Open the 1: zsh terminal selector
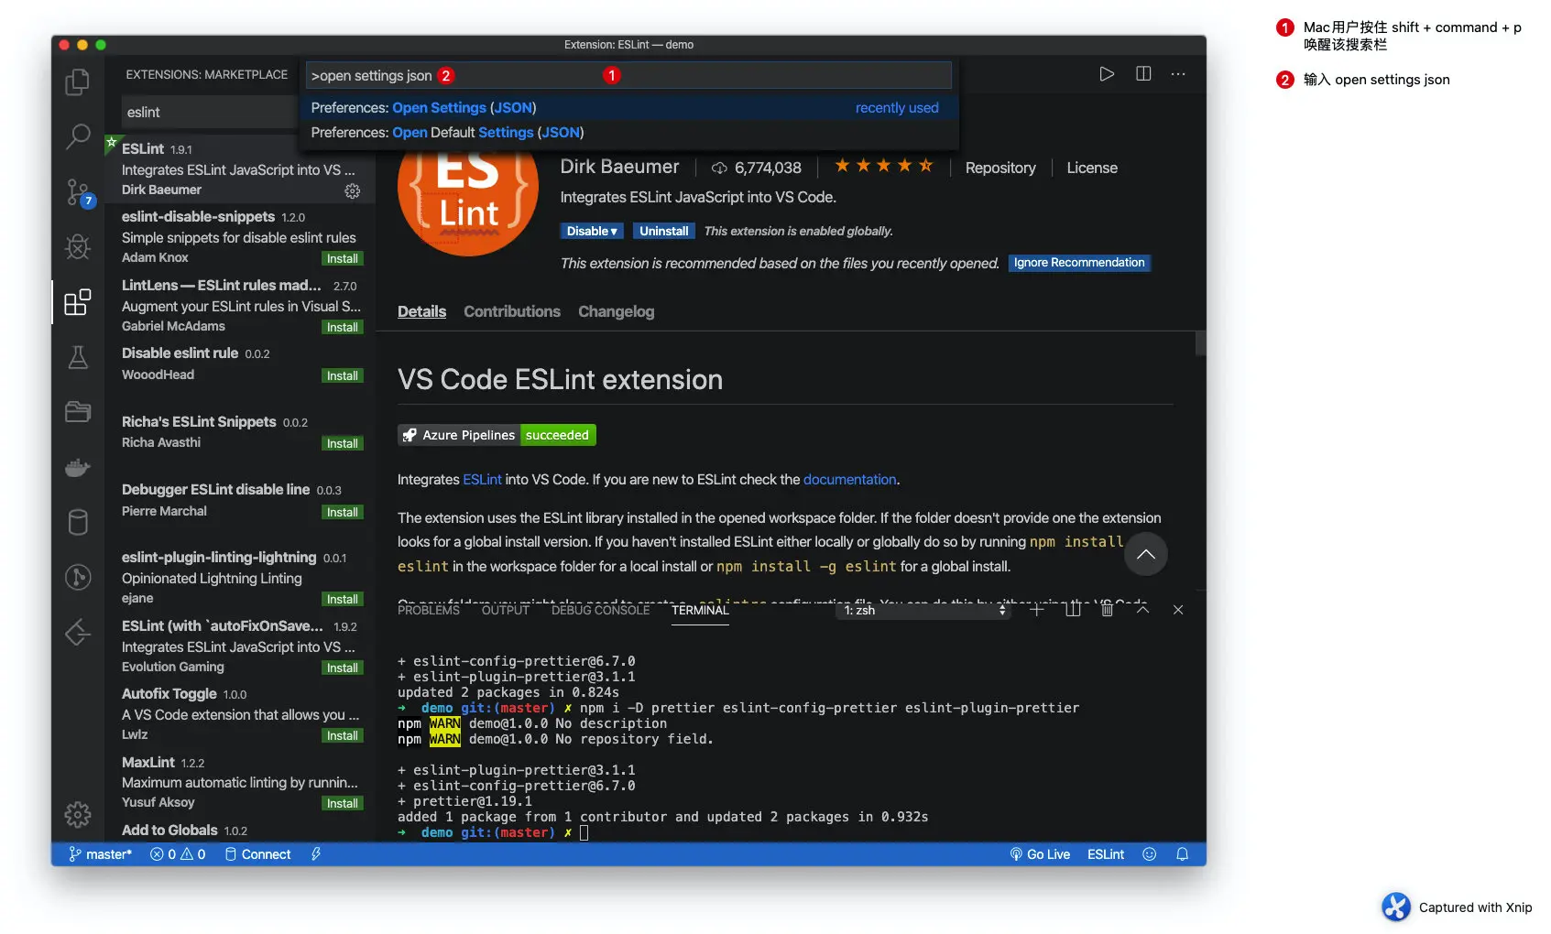Screen dimensions: 1551x934 923,610
